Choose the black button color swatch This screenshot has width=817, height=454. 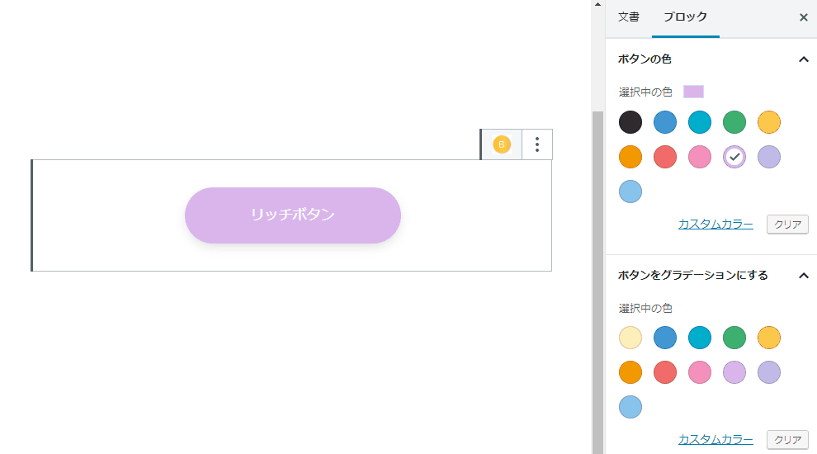point(630,122)
